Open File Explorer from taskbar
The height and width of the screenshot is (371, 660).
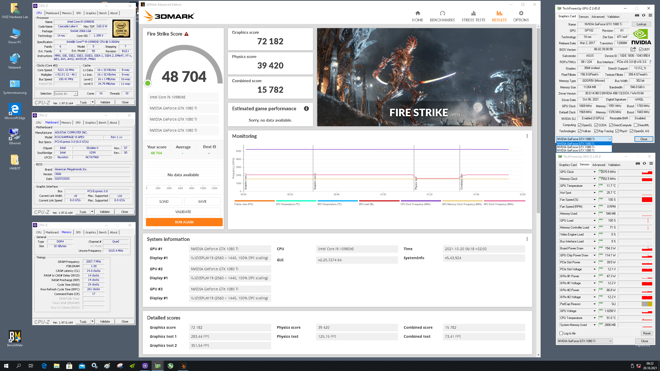pyautogui.click(x=56, y=366)
